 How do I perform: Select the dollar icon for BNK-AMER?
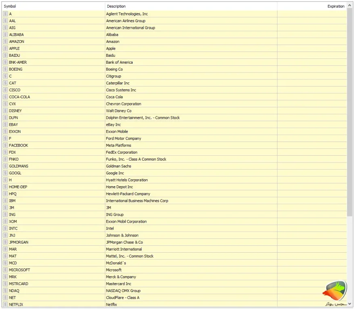(5, 62)
